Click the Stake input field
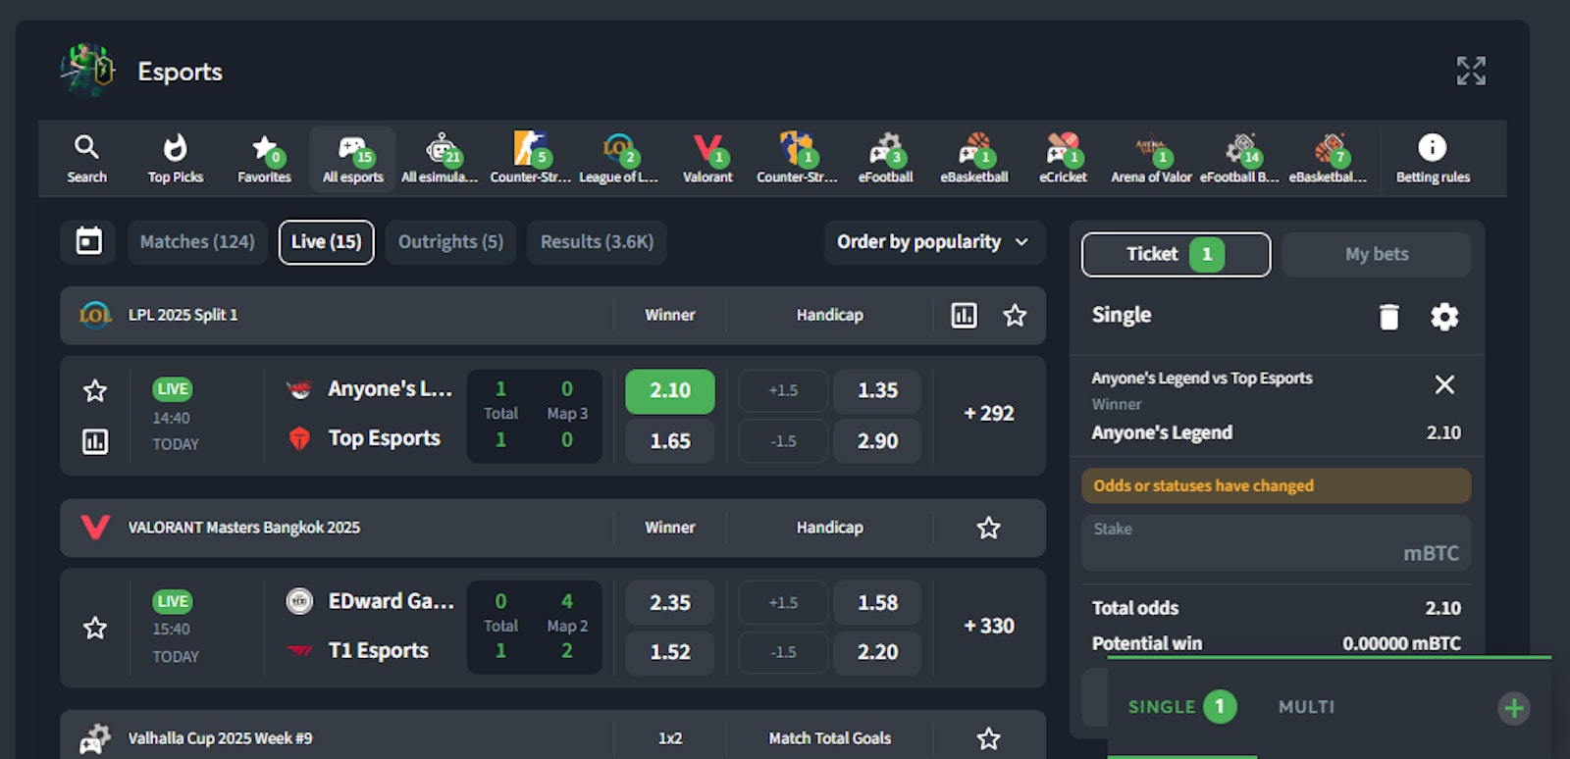This screenshot has height=759, width=1570. pyautogui.click(x=1276, y=543)
